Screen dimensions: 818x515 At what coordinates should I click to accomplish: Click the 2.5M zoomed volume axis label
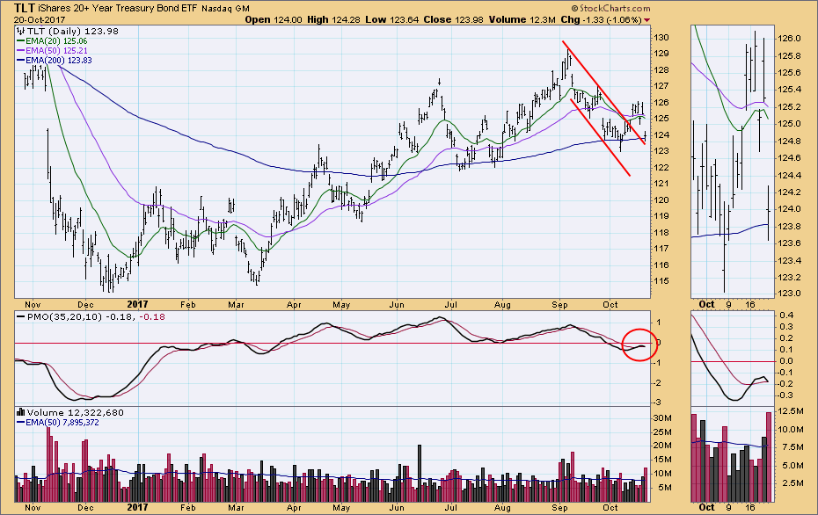pyautogui.click(x=792, y=483)
